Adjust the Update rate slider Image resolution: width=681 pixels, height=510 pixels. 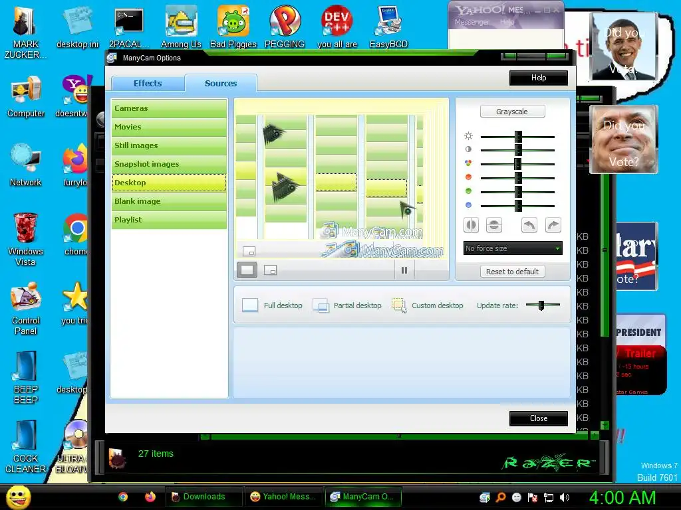click(x=543, y=305)
